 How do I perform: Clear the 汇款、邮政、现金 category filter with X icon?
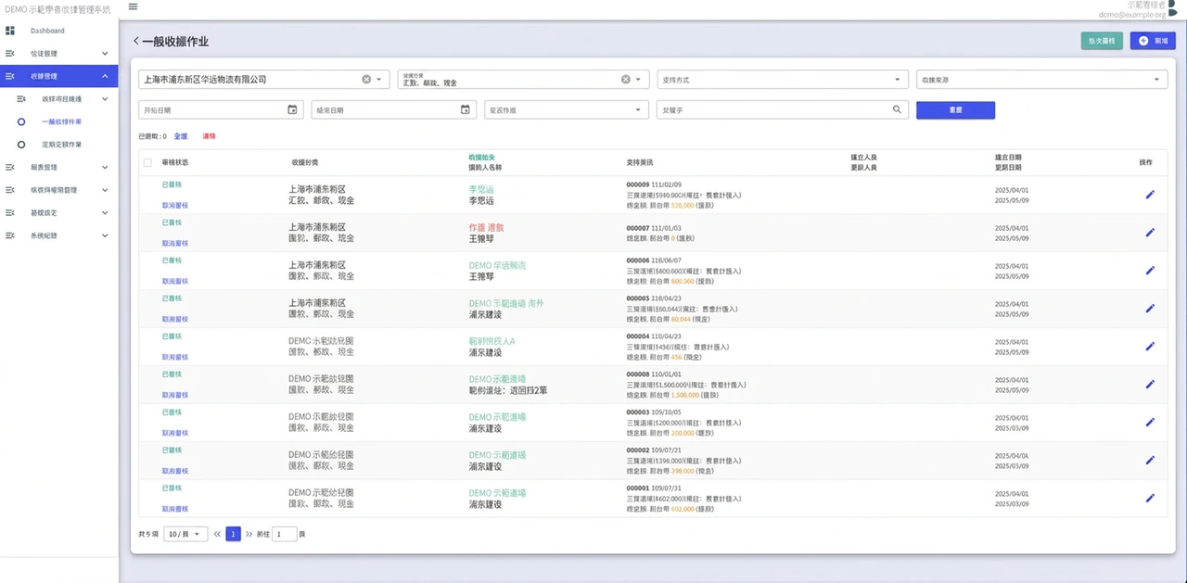(x=626, y=80)
